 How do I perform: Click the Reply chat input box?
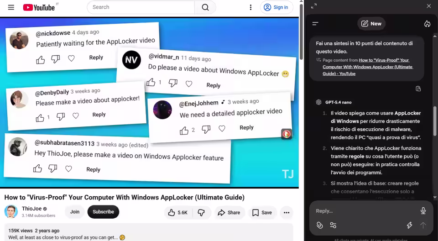pos(366,211)
